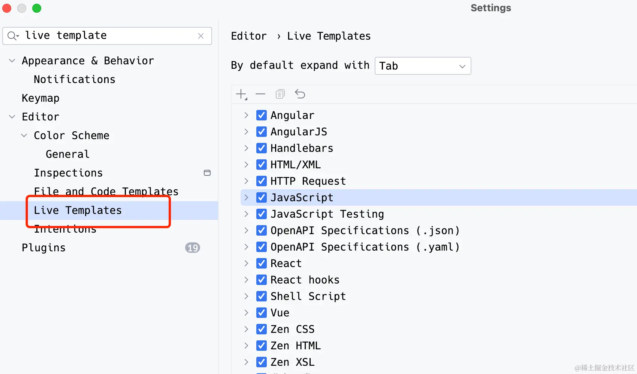The width and height of the screenshot is (637, 374).
Task: Clear the search field with the X icon
Action: [x=201, y=36]
